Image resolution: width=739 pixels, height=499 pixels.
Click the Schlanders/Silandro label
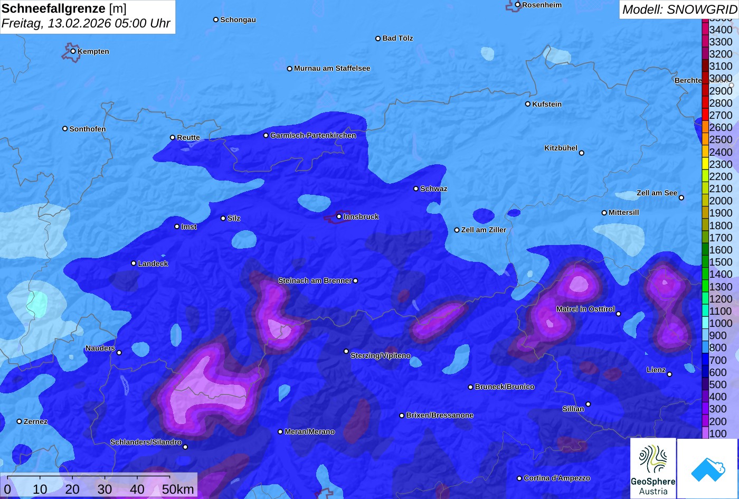[x=146, y=442]
